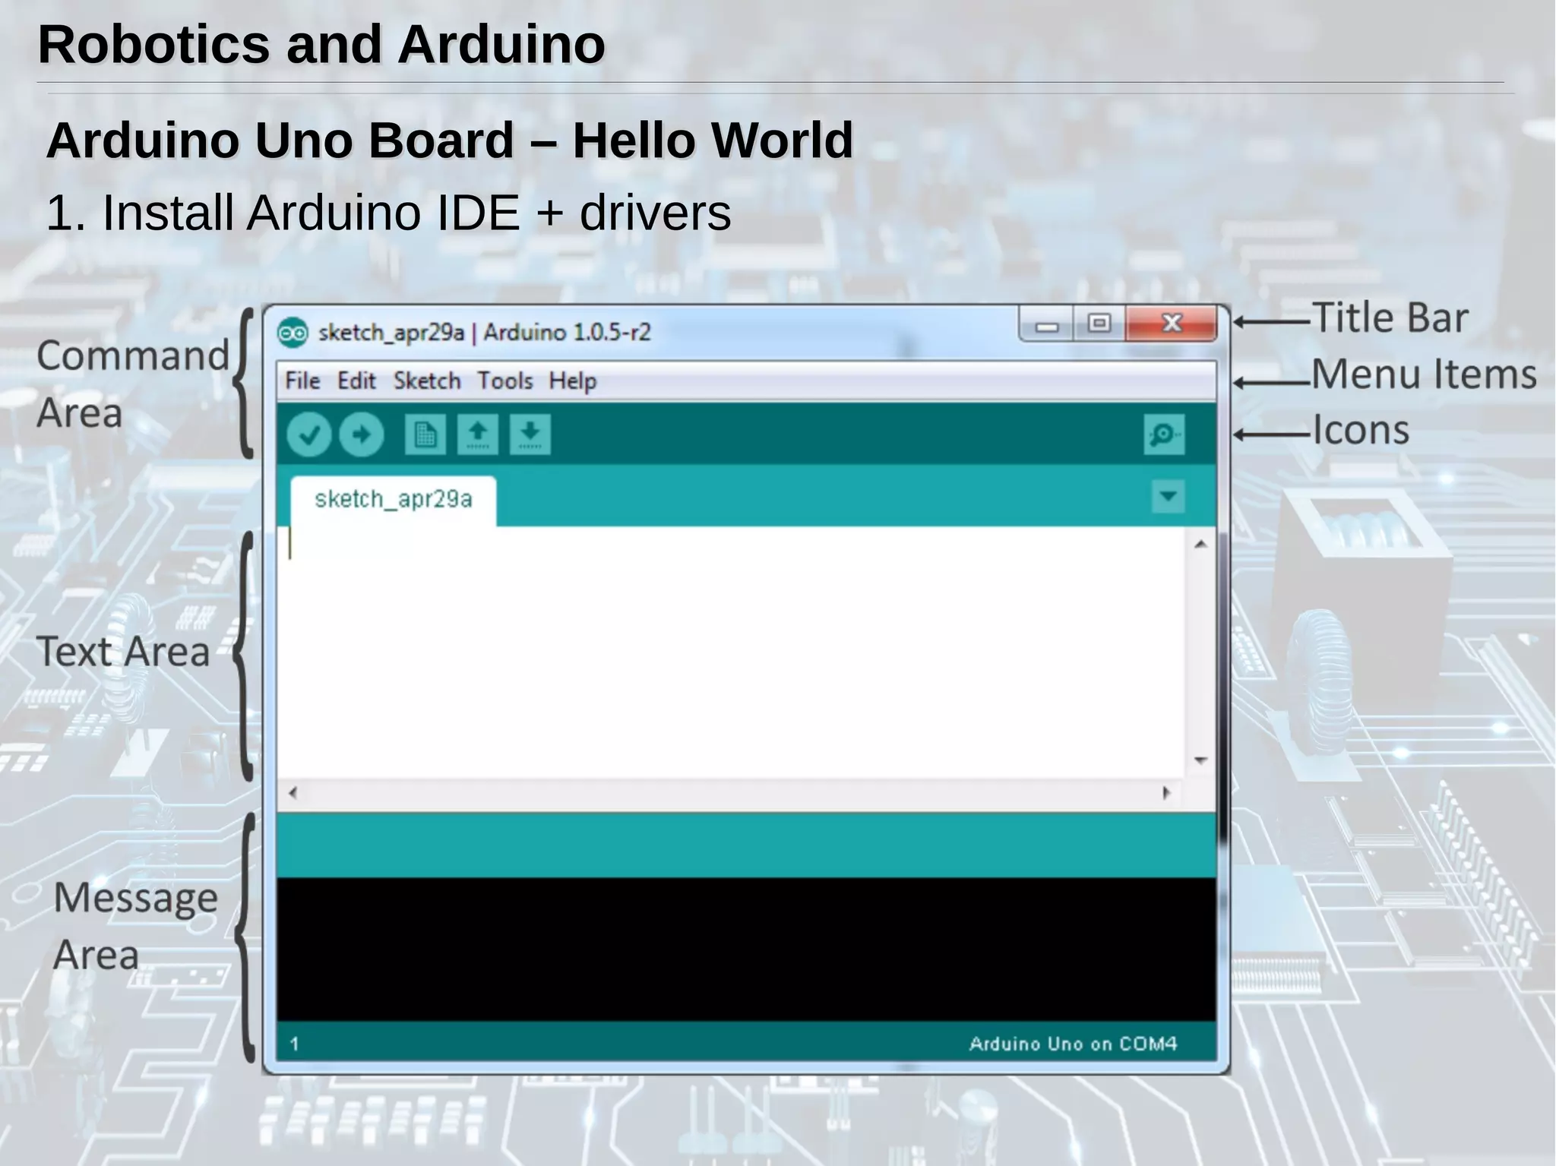Click the Arduino logo in title bar
The height and width of the screenshot is (1166, 1556).
click(293, 333)
